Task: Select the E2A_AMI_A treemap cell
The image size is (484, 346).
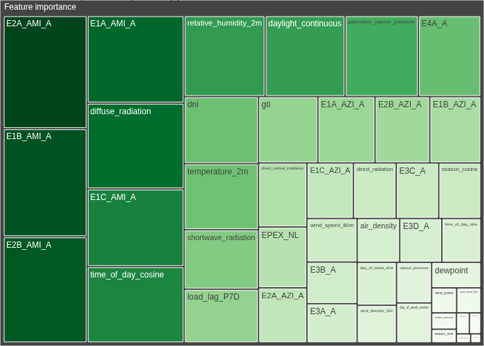Action: click(x=45, y=72)
